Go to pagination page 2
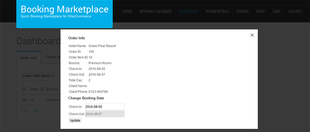The height and width of the screenshot is (132, 310). point(24,112)
